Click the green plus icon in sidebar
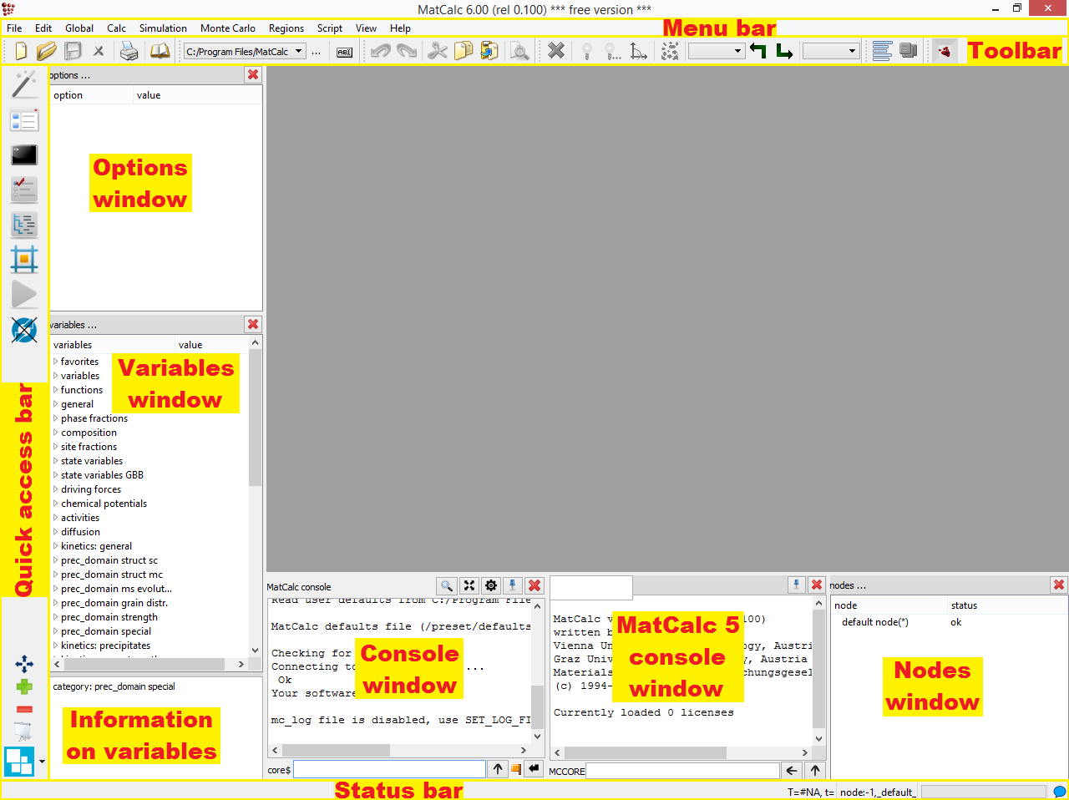 point(24,686)
